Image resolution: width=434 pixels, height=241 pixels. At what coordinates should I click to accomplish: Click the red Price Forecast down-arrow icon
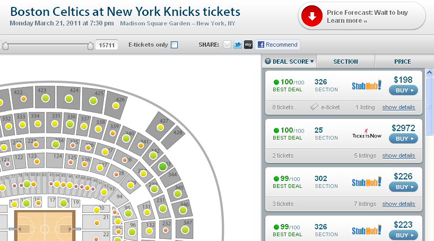point(312,16)
